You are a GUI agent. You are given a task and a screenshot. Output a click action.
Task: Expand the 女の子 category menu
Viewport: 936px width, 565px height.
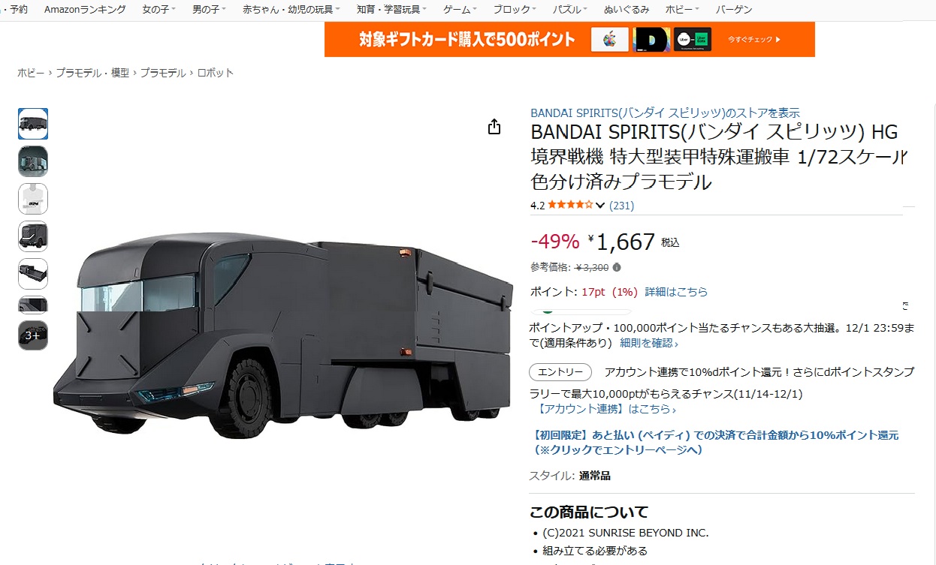point(159,10)
